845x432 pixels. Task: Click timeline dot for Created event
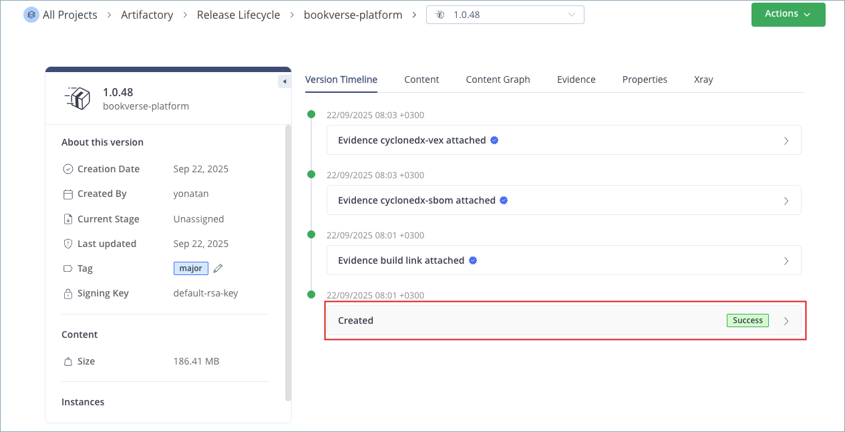[x=311, y=294]
